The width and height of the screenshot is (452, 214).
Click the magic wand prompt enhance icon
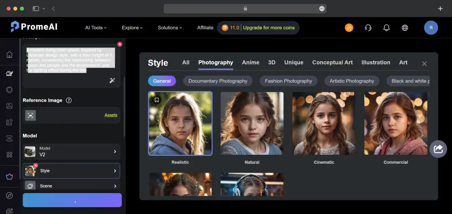click(112, 81)
